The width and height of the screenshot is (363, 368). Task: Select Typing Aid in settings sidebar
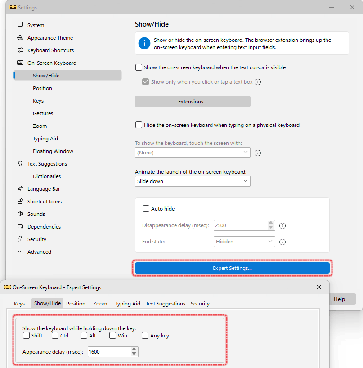point(67,139)
